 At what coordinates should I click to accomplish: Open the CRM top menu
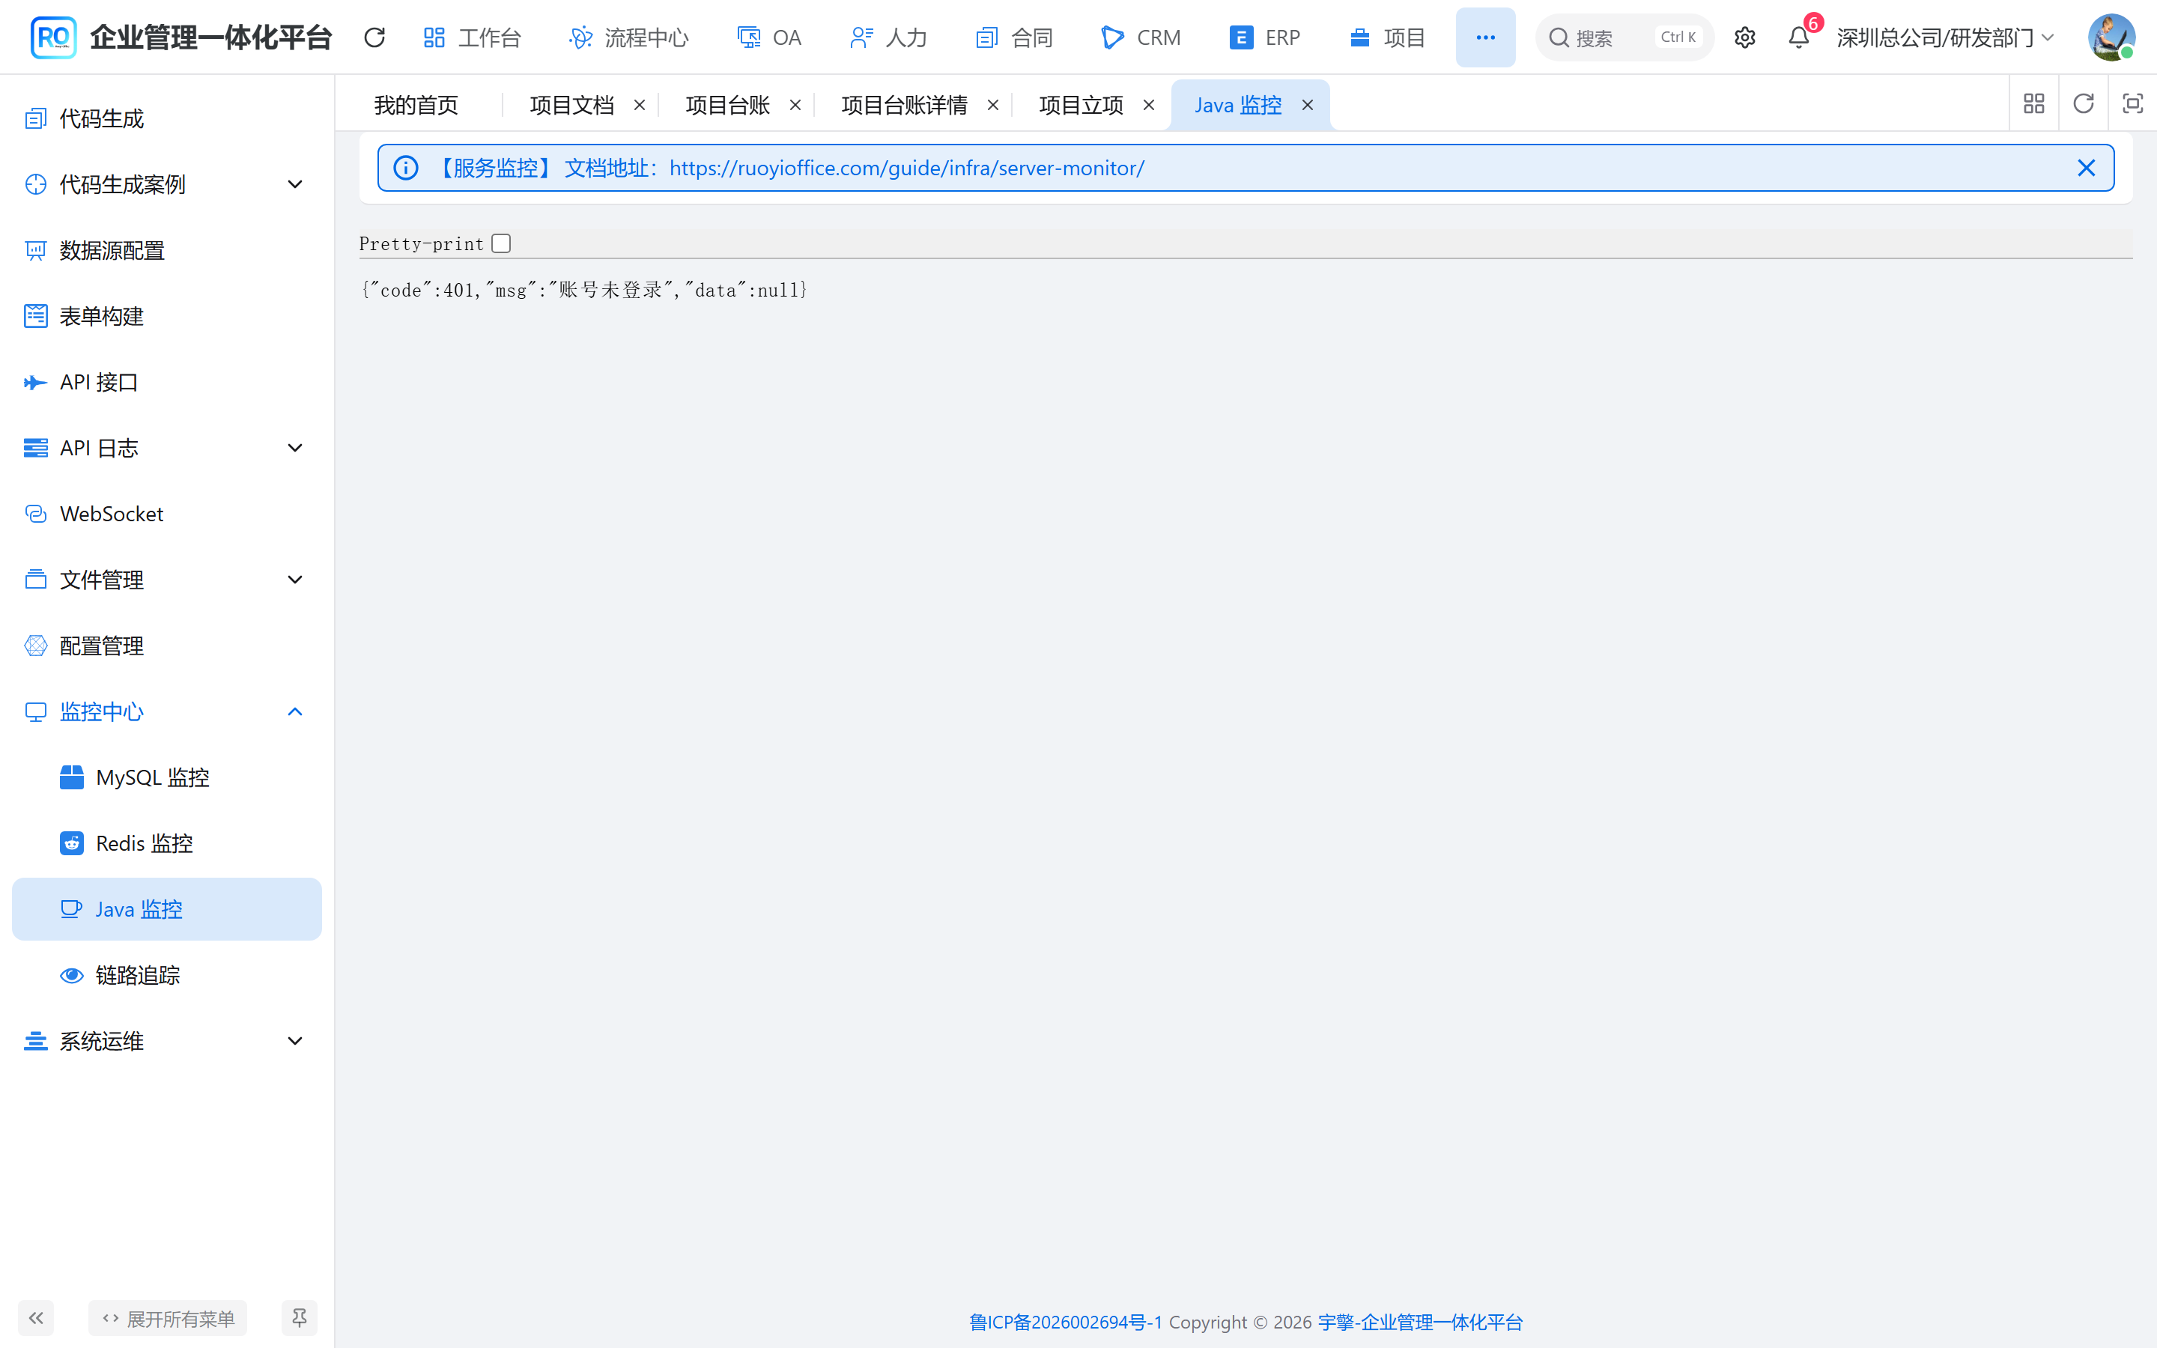(x=1141, y=37)
